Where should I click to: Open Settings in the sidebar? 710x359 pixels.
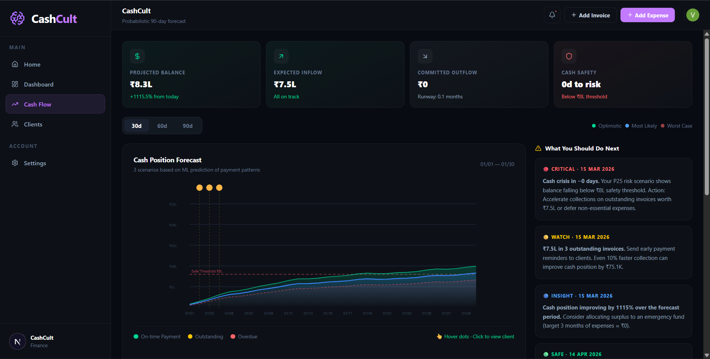tap(55, 163)
